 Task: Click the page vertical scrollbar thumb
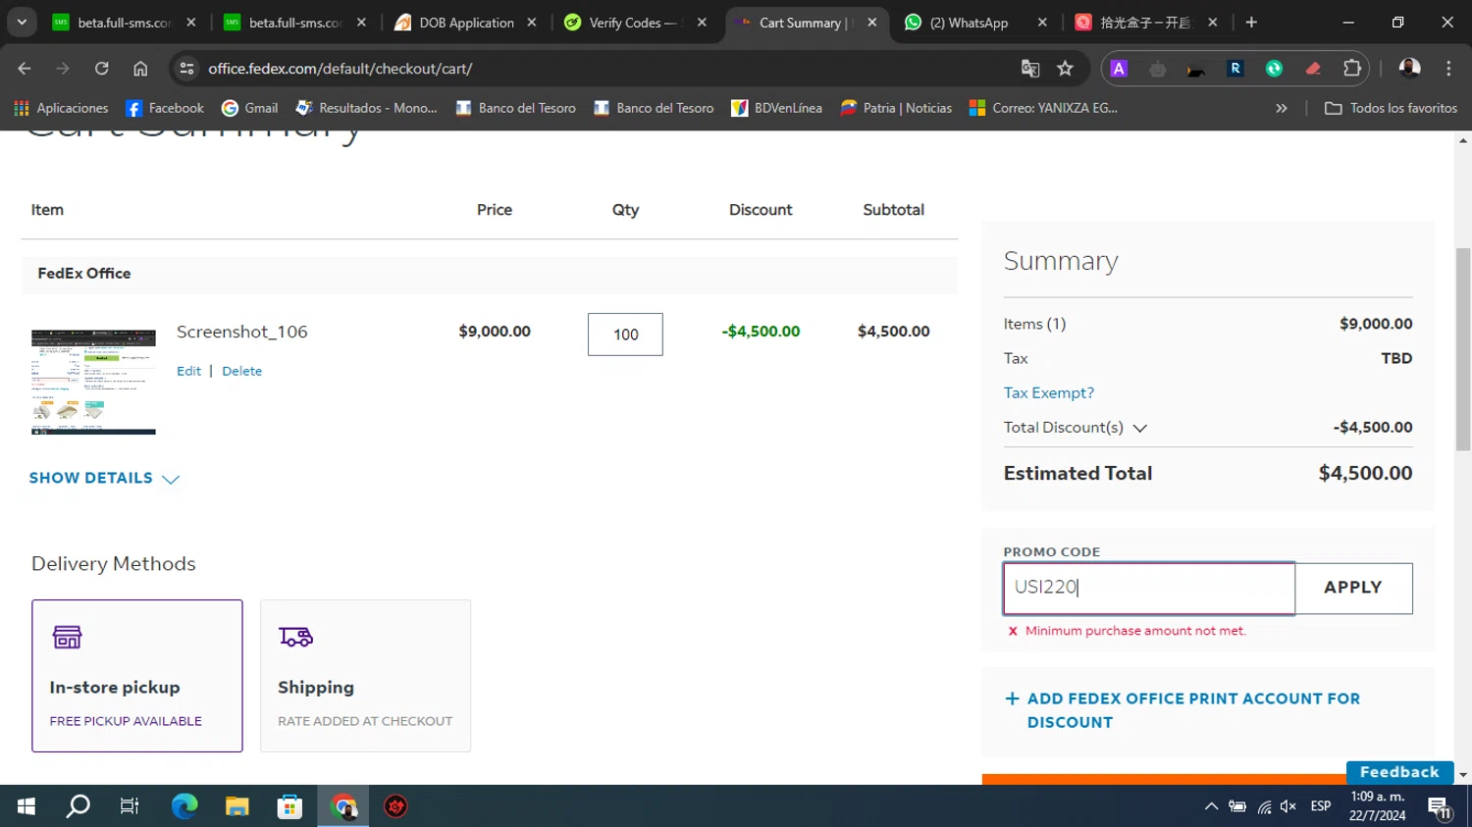pyautogui.click(x=1463, y=348)
